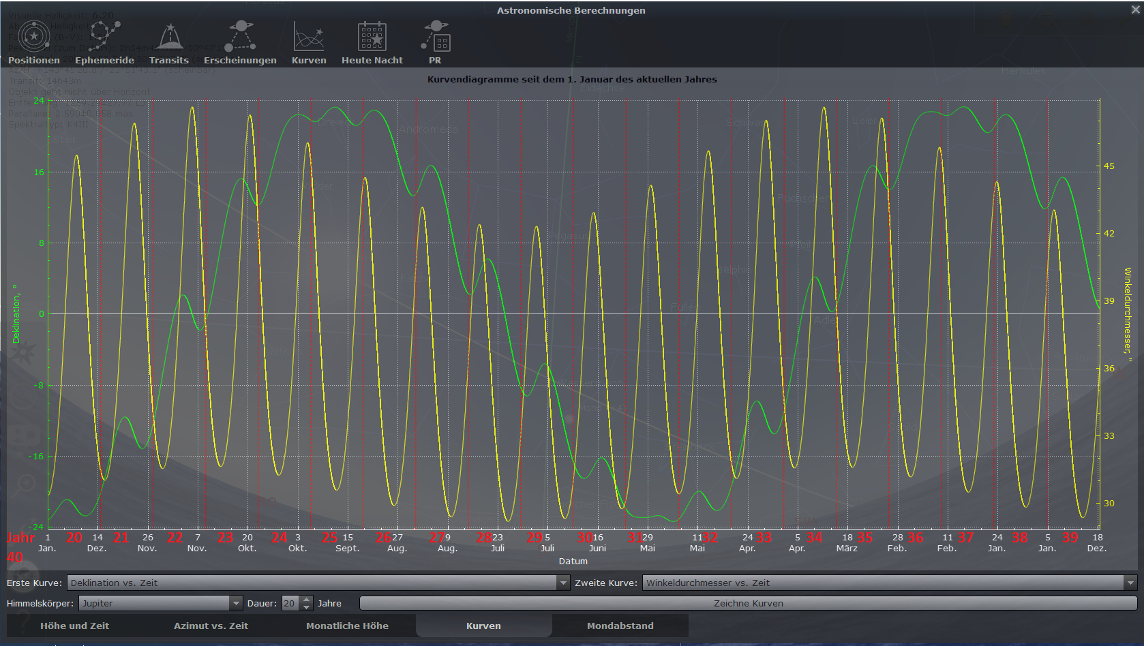Screen dimensions: 1144x646
Task: Click the Erste Kurve label
Action: pos(34,583)
